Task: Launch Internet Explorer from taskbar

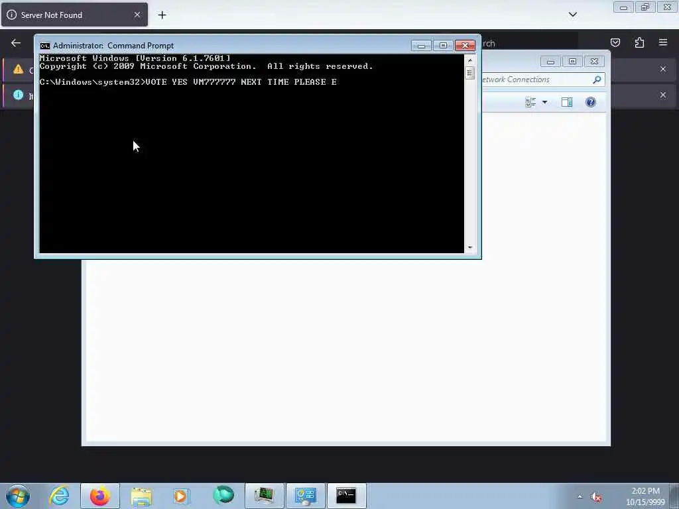Action: [59, 496]
